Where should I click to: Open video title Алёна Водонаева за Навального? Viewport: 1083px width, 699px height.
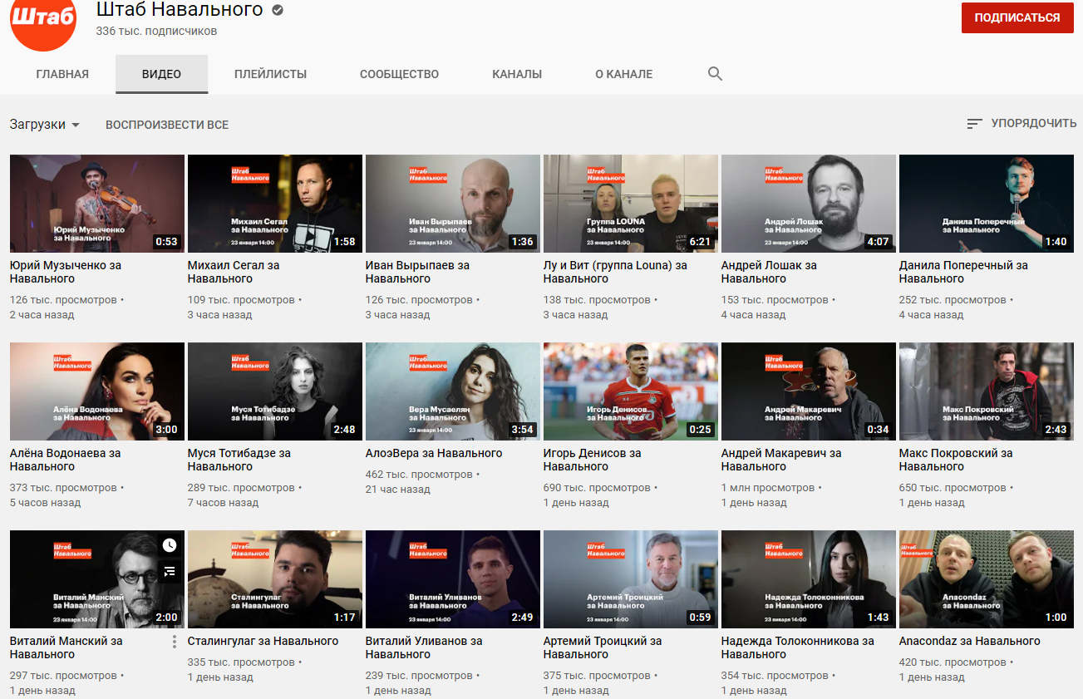[x=65, y=460]
